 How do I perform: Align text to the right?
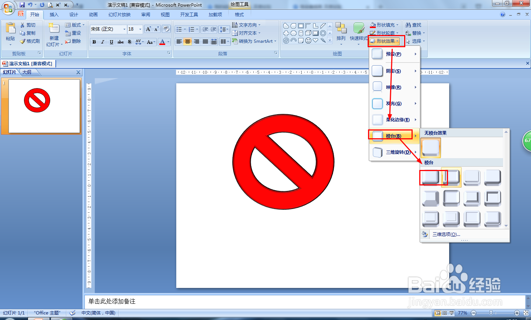(197, 42)
